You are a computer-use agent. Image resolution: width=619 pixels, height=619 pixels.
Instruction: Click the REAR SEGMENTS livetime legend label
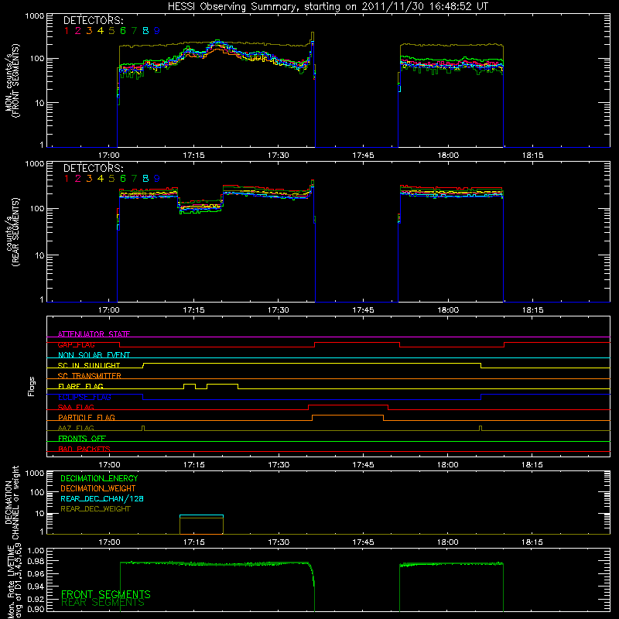pyautogui.click(x=103, y=603)
